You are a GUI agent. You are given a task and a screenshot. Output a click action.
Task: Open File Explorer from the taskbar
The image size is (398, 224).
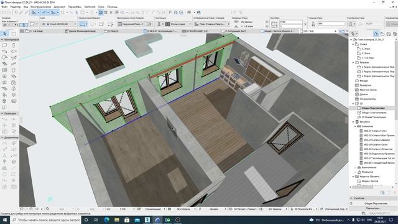coord(117,220)
